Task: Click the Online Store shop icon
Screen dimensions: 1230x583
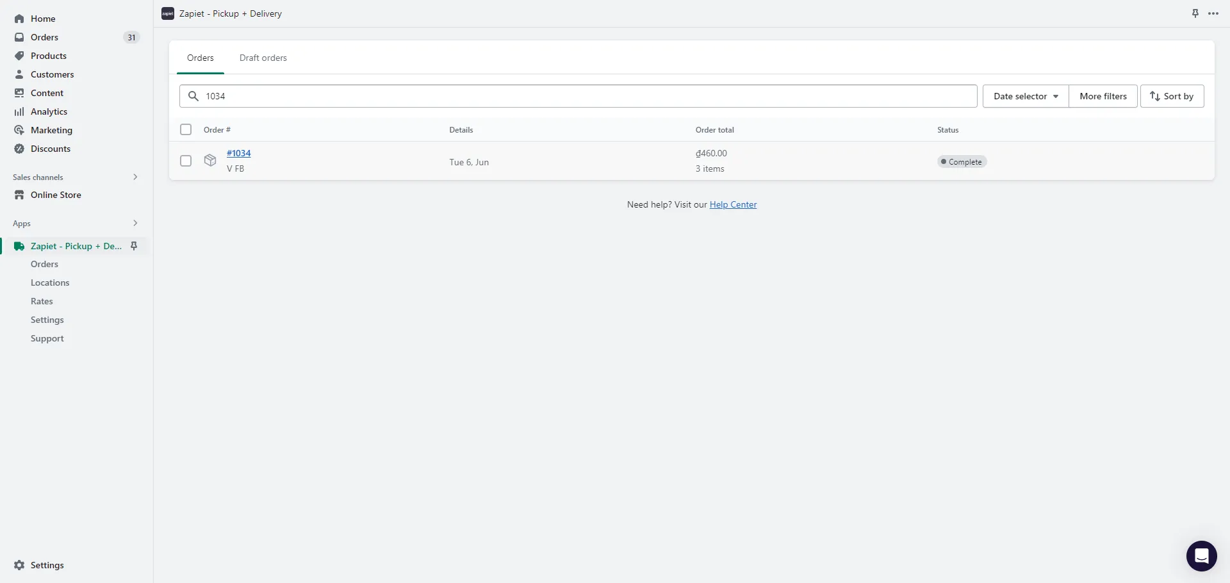Action: coord(19,195)
